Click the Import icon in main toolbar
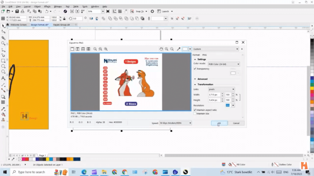The width and height of the screenshot is (314, 176). (72, 11)
